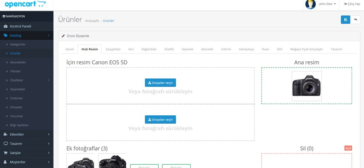Open John Doe user dropdown
364x168 pixels.
(x=328, y=4)
